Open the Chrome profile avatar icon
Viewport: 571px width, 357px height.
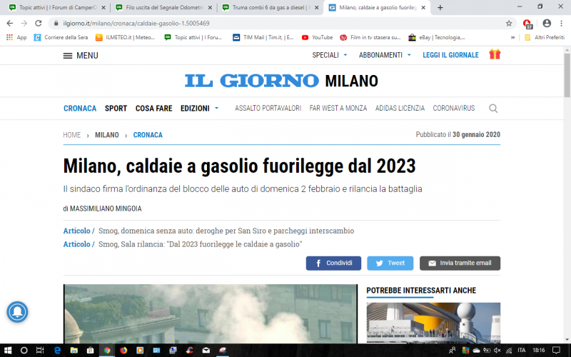[547, 23]
